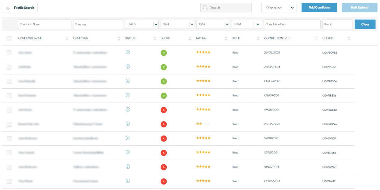Select the checkbox for row UID1780985
This screenshot has height=190, width=380.
coord(9,53)
